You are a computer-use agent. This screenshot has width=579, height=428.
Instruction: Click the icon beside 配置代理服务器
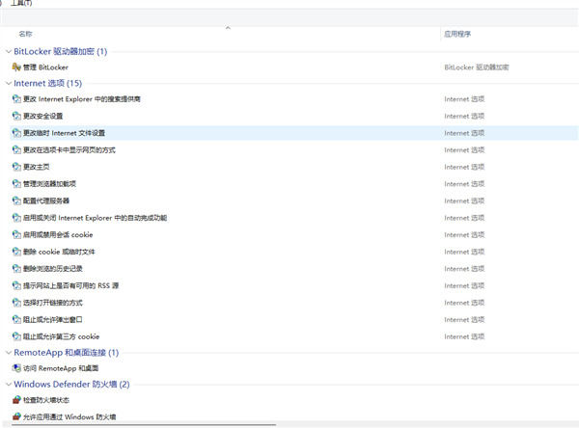pyautogui.click(x=16, y=201)
